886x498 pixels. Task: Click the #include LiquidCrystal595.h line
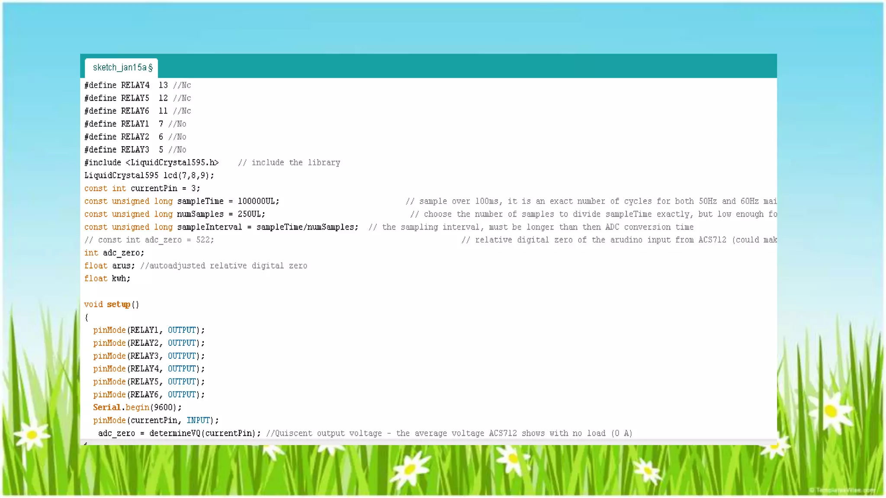point(151,163)
